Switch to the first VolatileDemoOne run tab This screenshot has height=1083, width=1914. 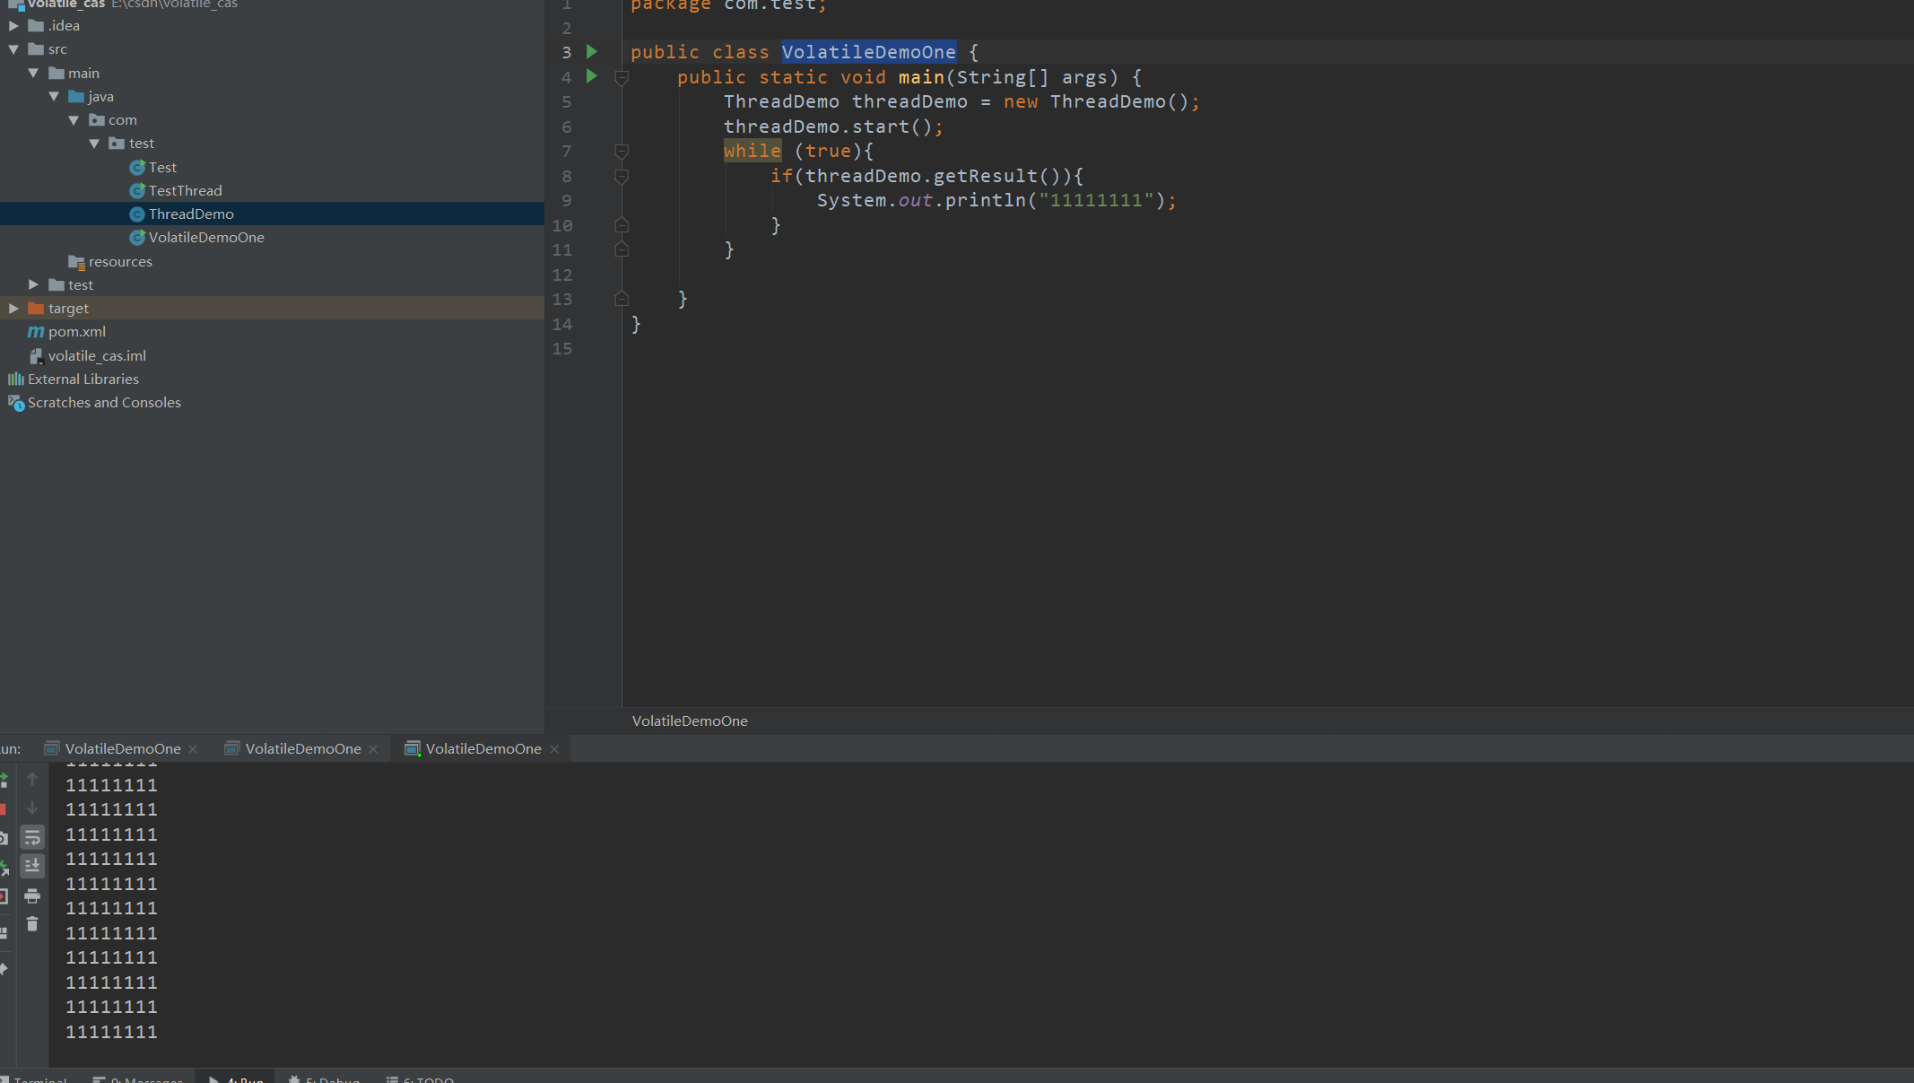(122, 748)
